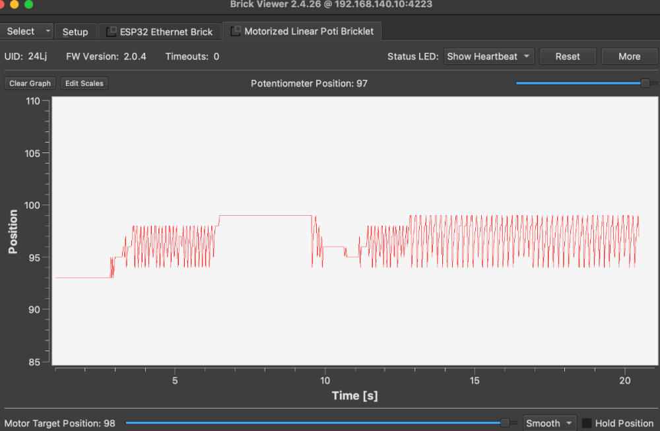
Task: Click the Potentiometer Position slider handle
Action: coord(645,83)
